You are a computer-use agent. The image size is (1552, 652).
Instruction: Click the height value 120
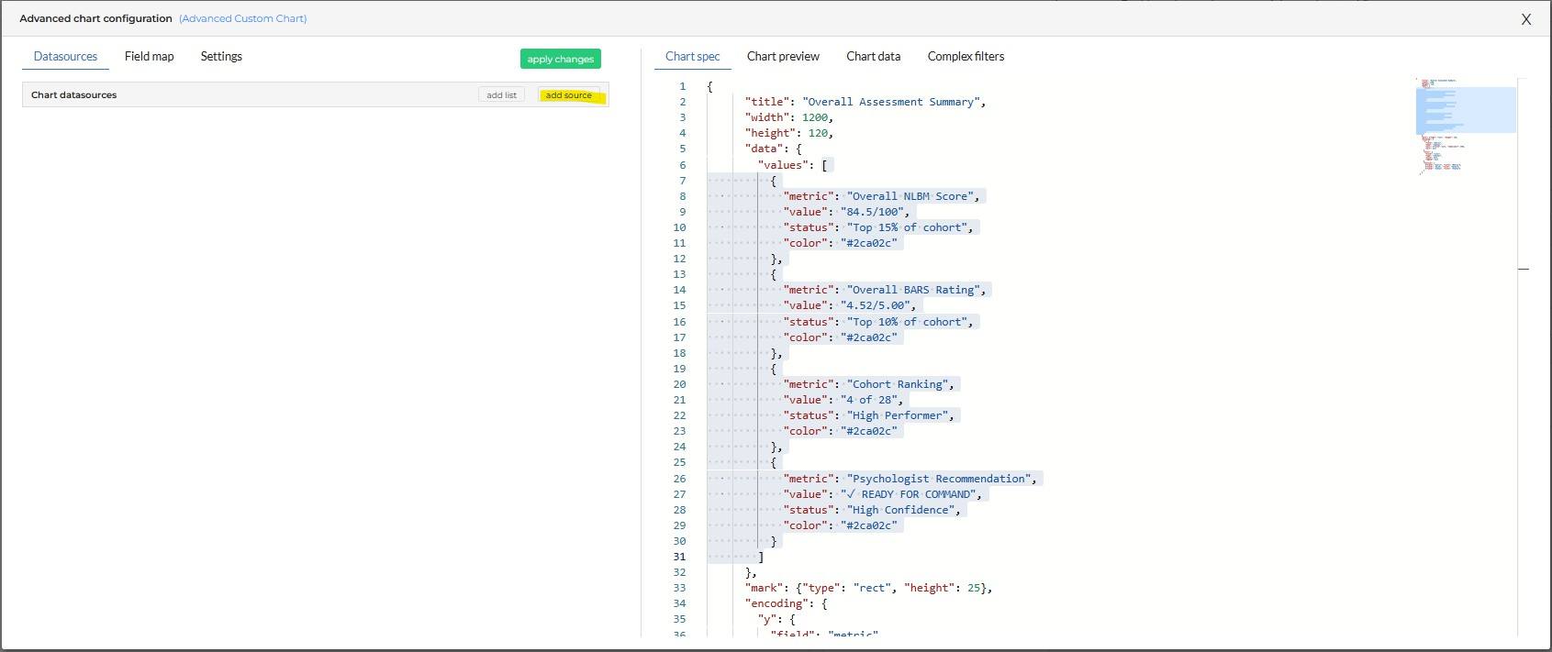point(818,133)
